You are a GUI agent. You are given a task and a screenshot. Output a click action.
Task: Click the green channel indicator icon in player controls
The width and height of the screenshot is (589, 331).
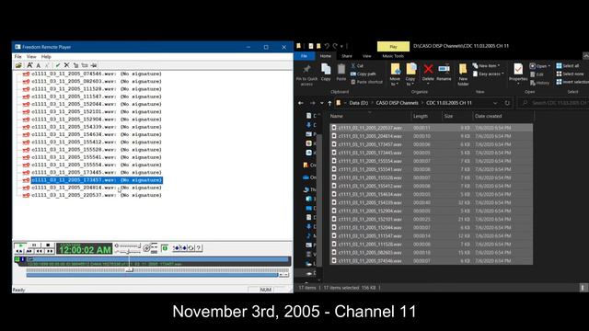pos(165,248)
